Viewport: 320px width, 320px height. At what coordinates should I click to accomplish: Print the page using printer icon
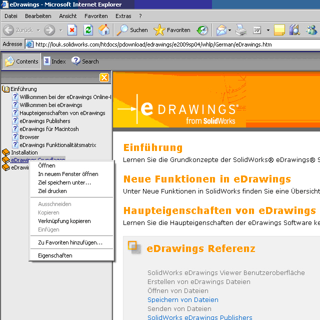[x=241, y=30]
